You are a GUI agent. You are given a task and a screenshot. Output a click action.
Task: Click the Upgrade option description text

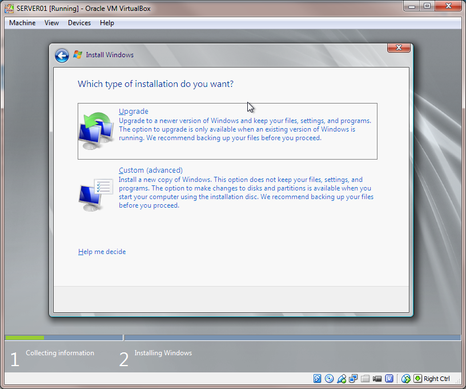pyautogui.click(x=245, y=129)
